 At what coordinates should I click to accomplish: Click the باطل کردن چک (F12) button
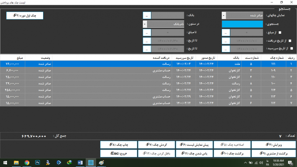[x=156, y=153]
